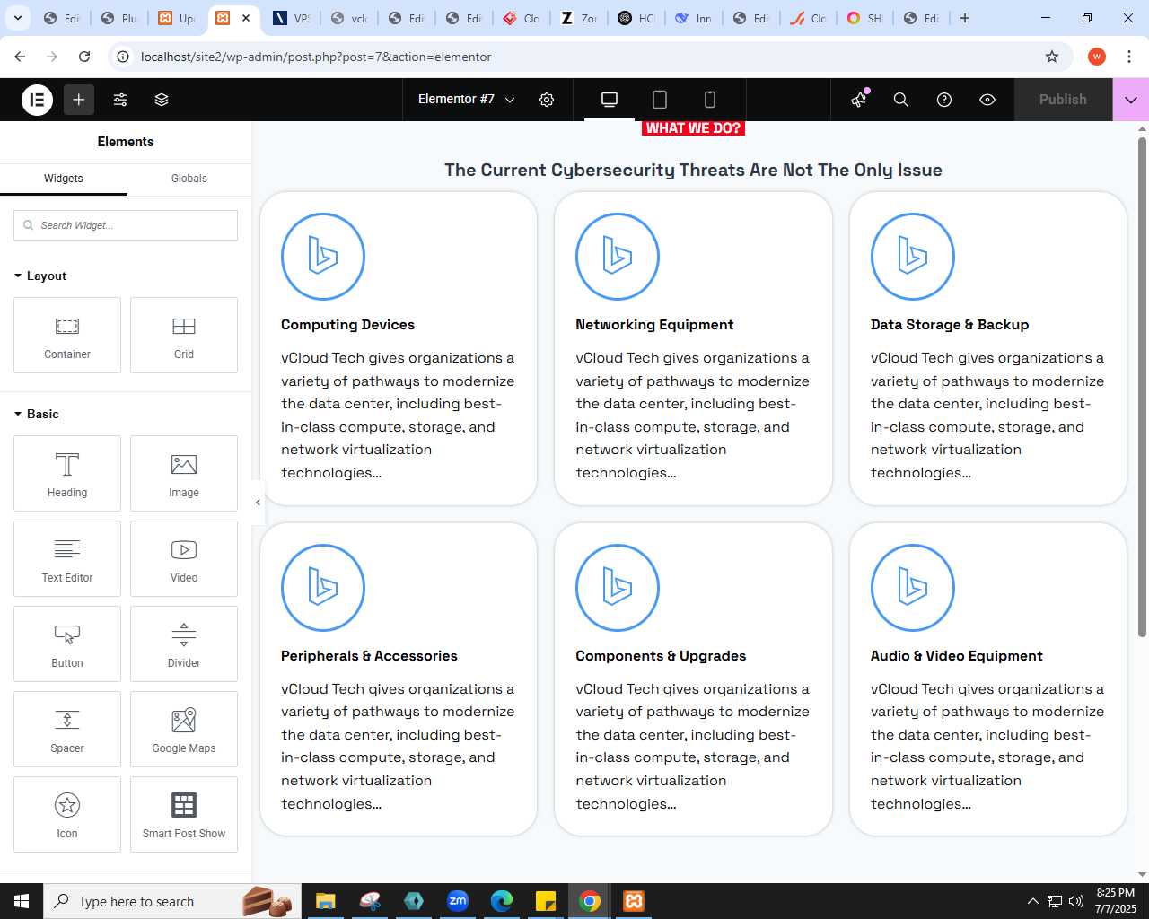1149x919 pixels.
Task: Show hidden system tray icons
Action: tap(1032, 901)
